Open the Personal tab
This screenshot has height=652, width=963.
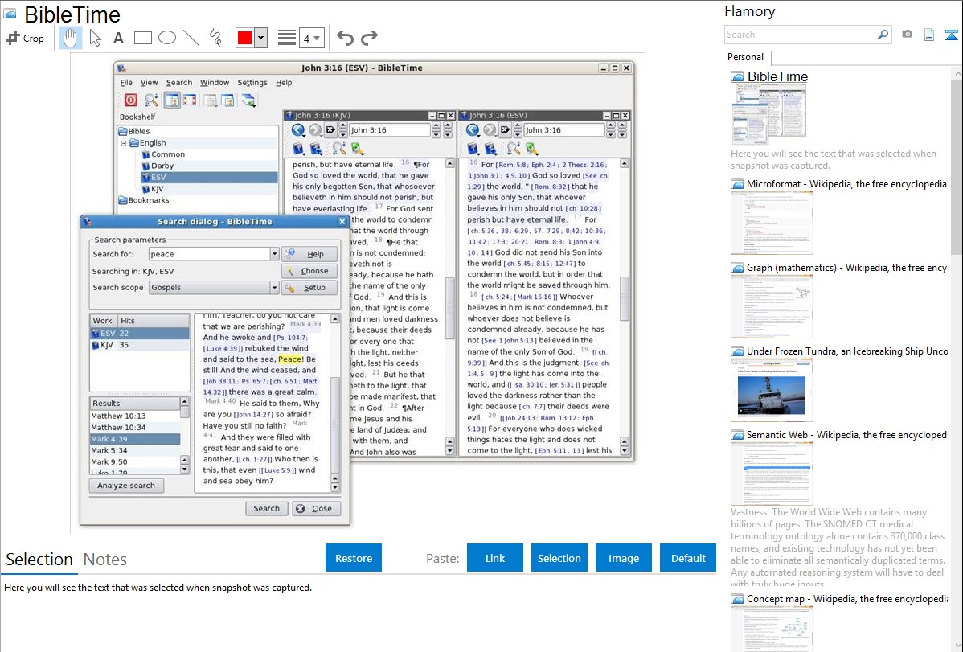(x=746, y=57)
